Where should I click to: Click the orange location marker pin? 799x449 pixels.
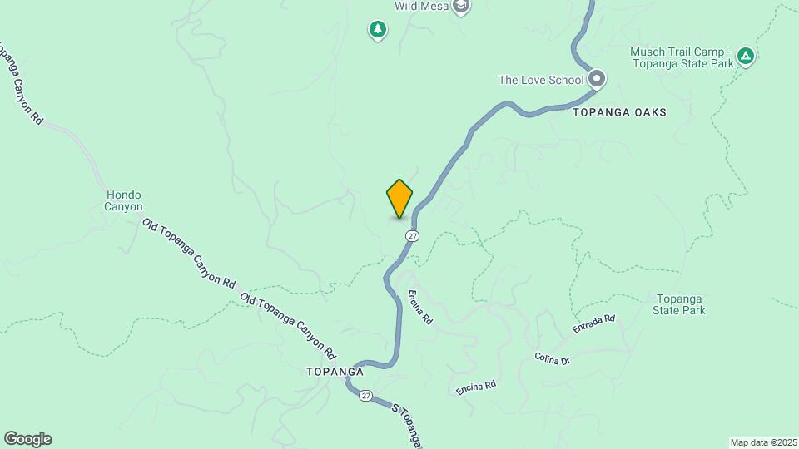click(399, 199)
